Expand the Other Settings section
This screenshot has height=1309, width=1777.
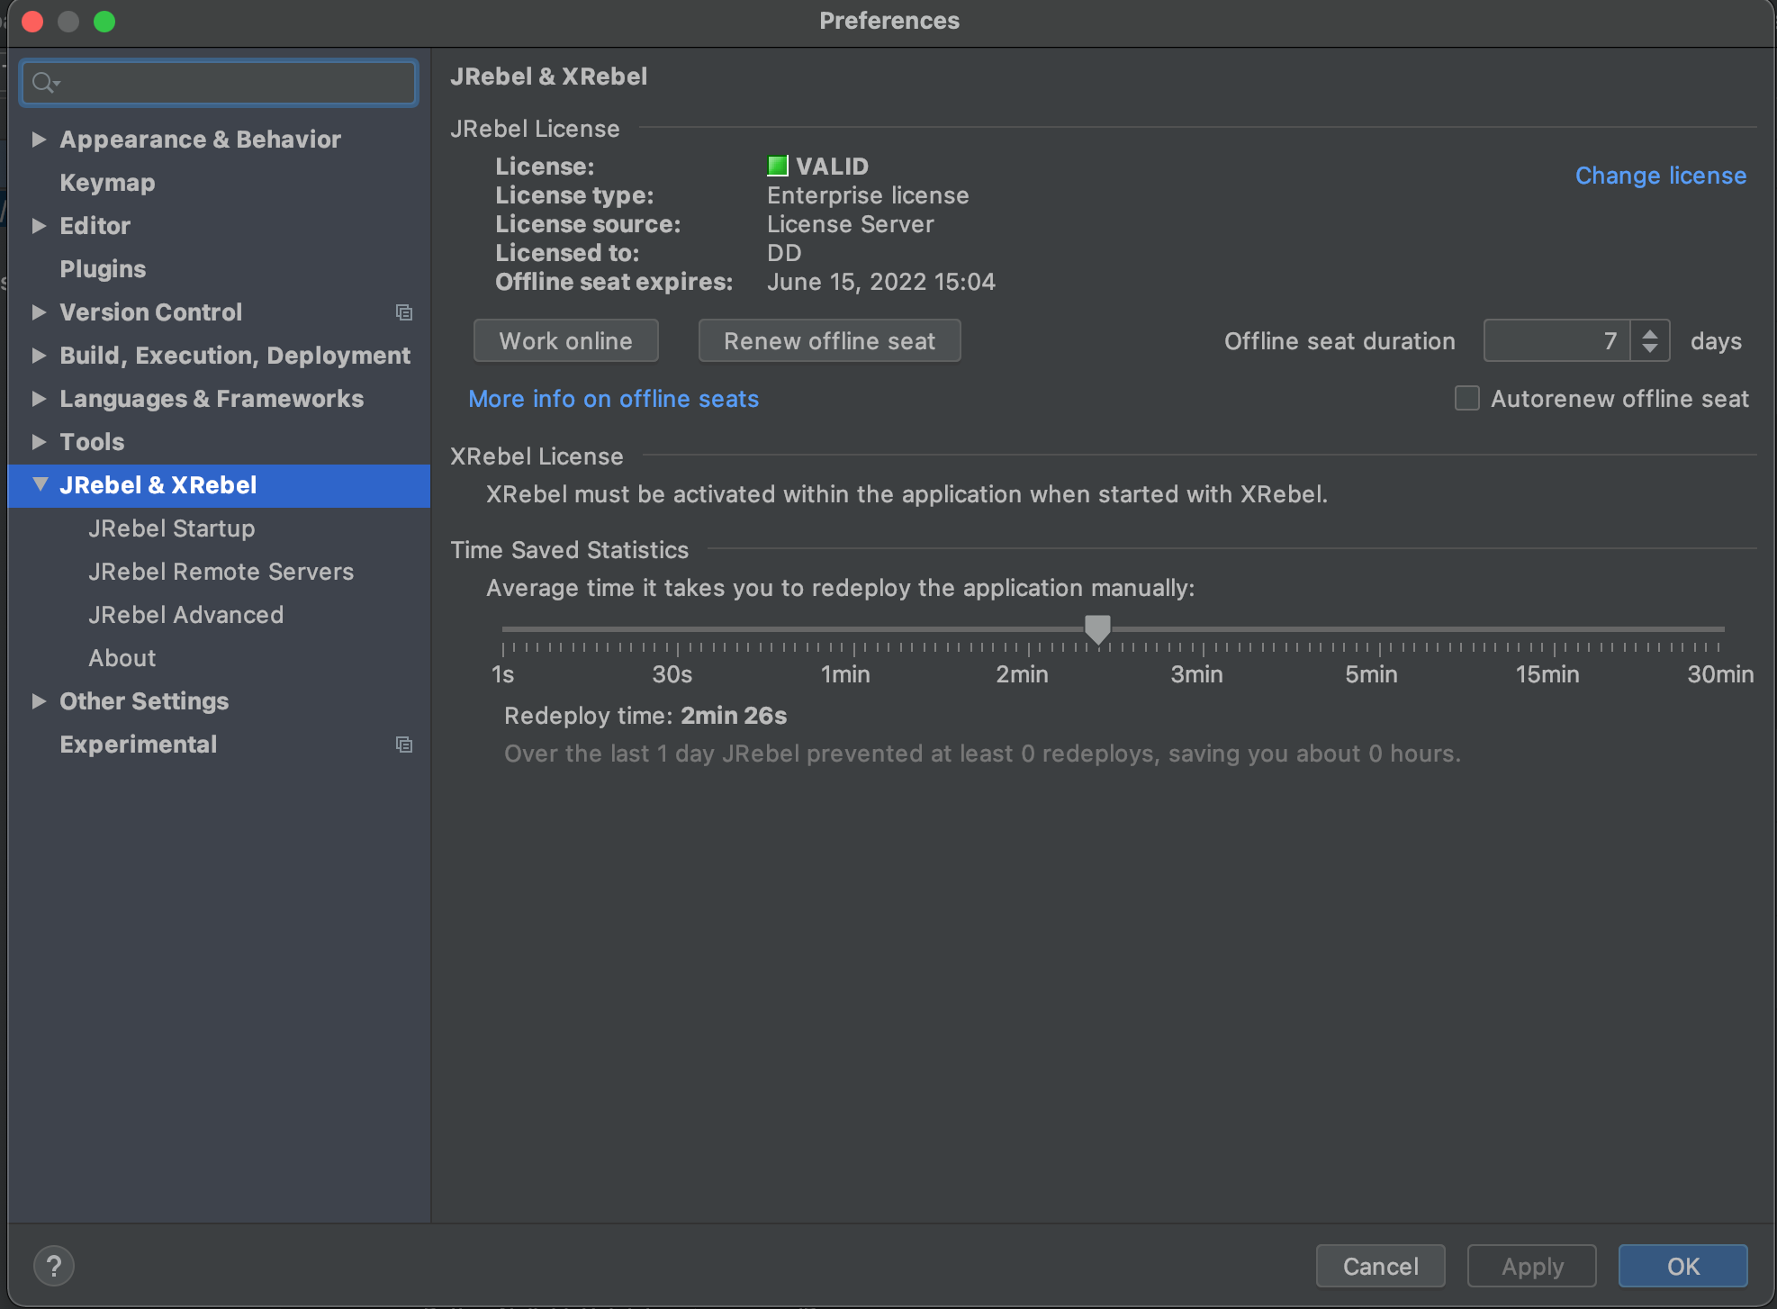39,701
